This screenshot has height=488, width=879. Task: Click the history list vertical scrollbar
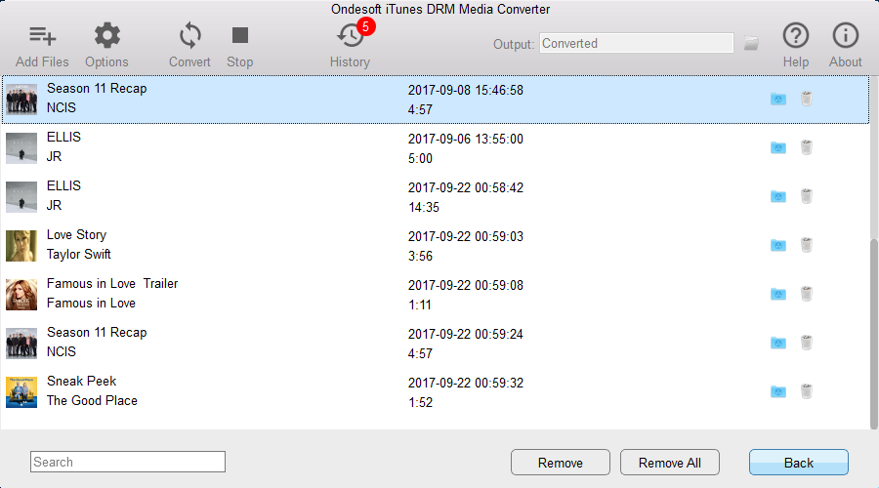tap(873, 332)
